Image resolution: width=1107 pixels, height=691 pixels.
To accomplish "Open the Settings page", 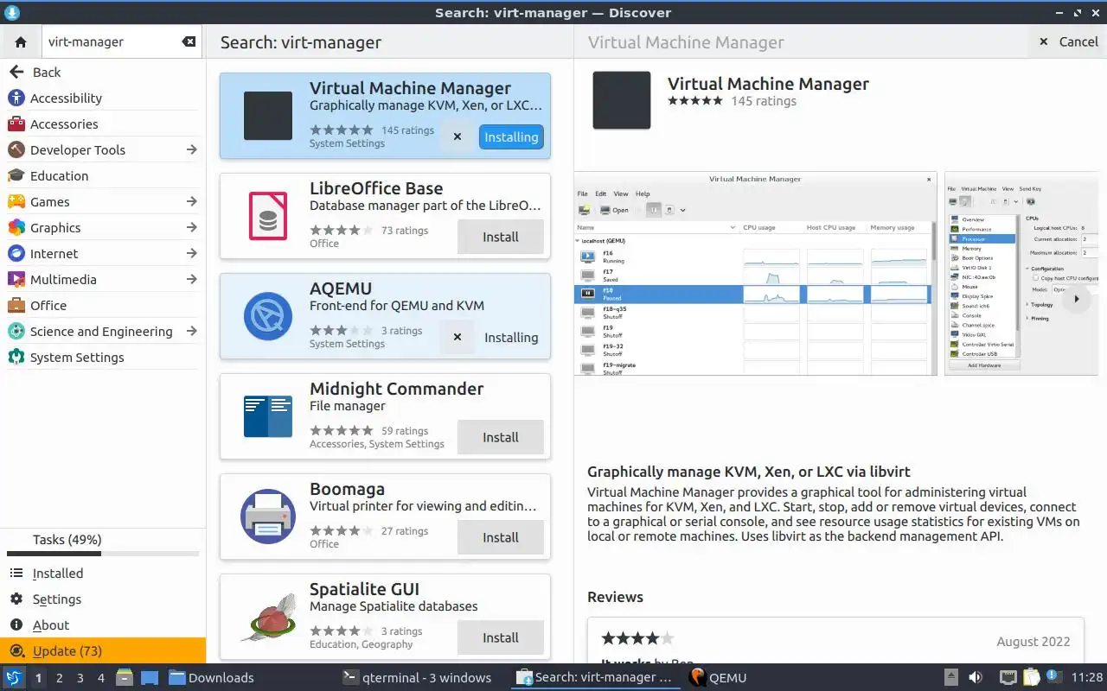I will click(103, 599).
